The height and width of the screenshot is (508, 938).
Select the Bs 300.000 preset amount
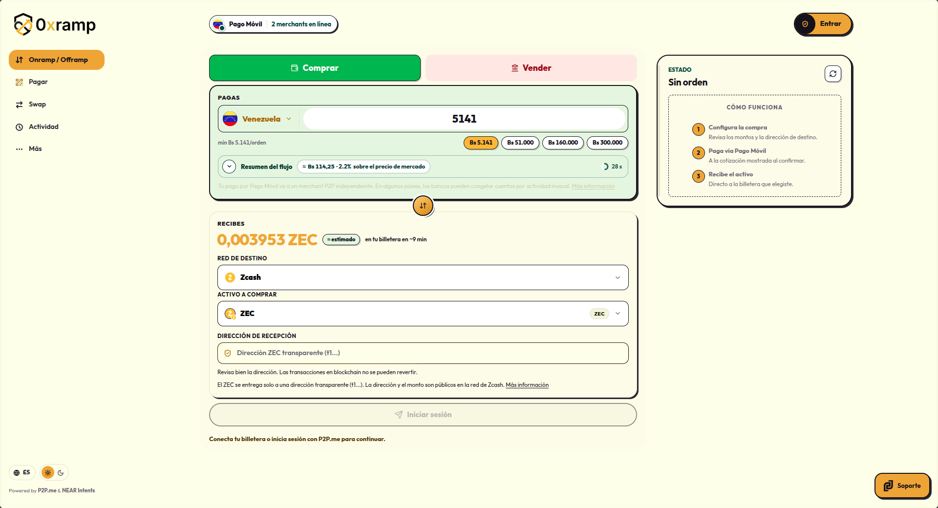point(607,143)
